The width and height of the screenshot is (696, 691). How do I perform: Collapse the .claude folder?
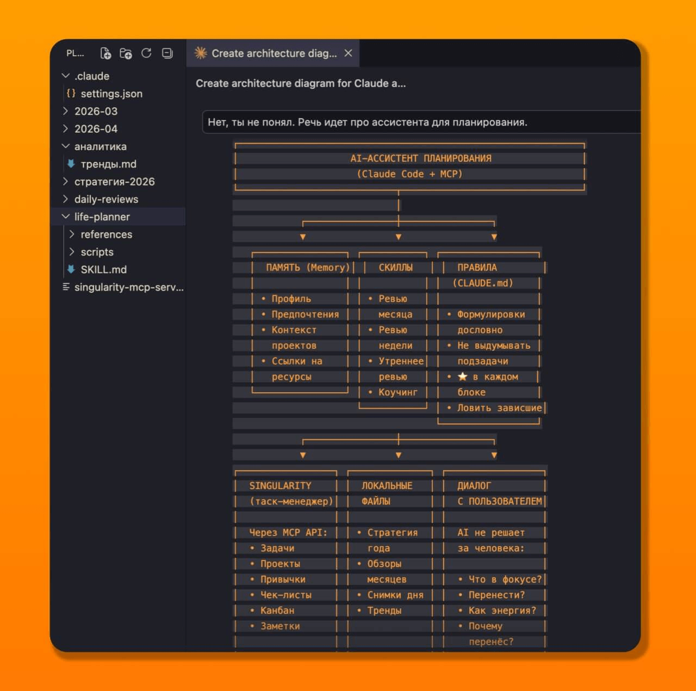click(66, 76)
